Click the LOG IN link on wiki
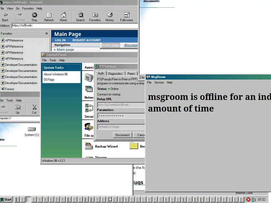 coord(60,40)
